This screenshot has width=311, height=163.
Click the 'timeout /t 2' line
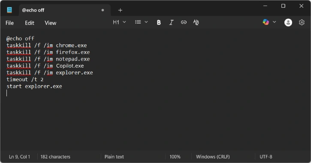[x=25, y=79]
